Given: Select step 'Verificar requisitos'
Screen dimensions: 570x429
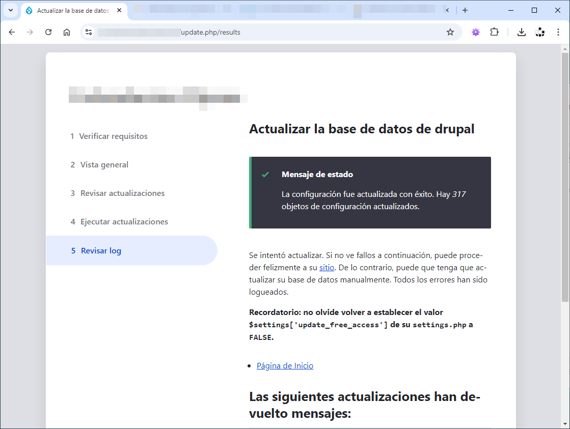Looking at the screenshot, I should 109,136.
